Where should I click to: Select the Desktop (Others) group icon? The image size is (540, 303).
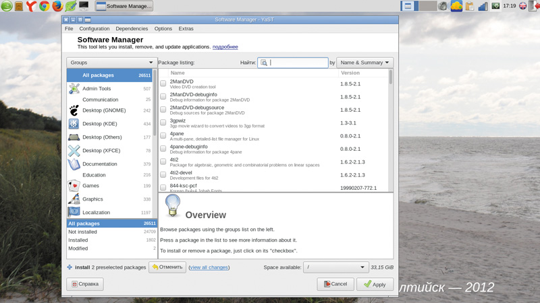(x=74, y=137)
